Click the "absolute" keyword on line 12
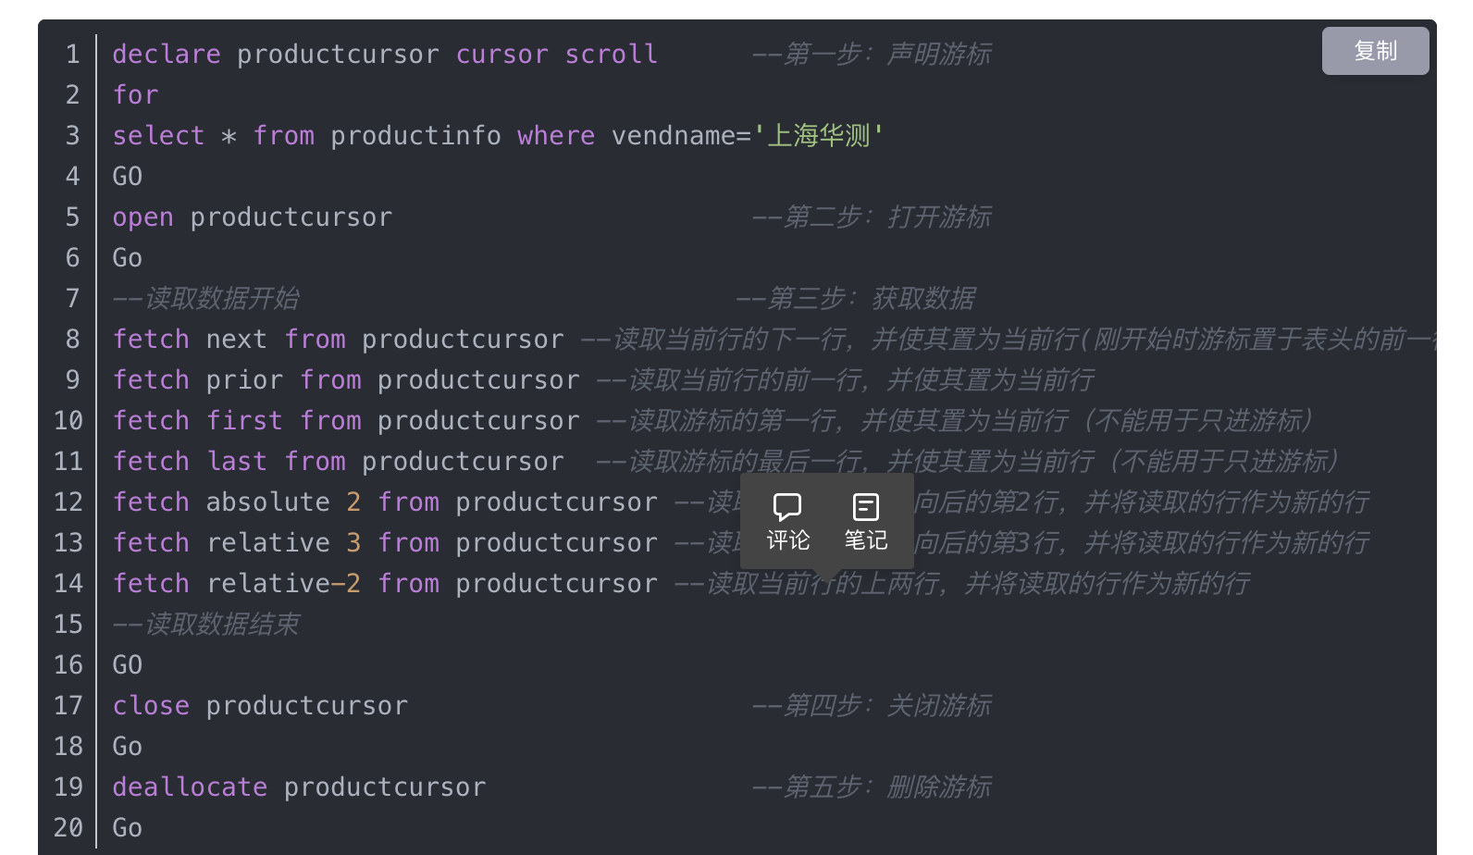 coord(267,502)
